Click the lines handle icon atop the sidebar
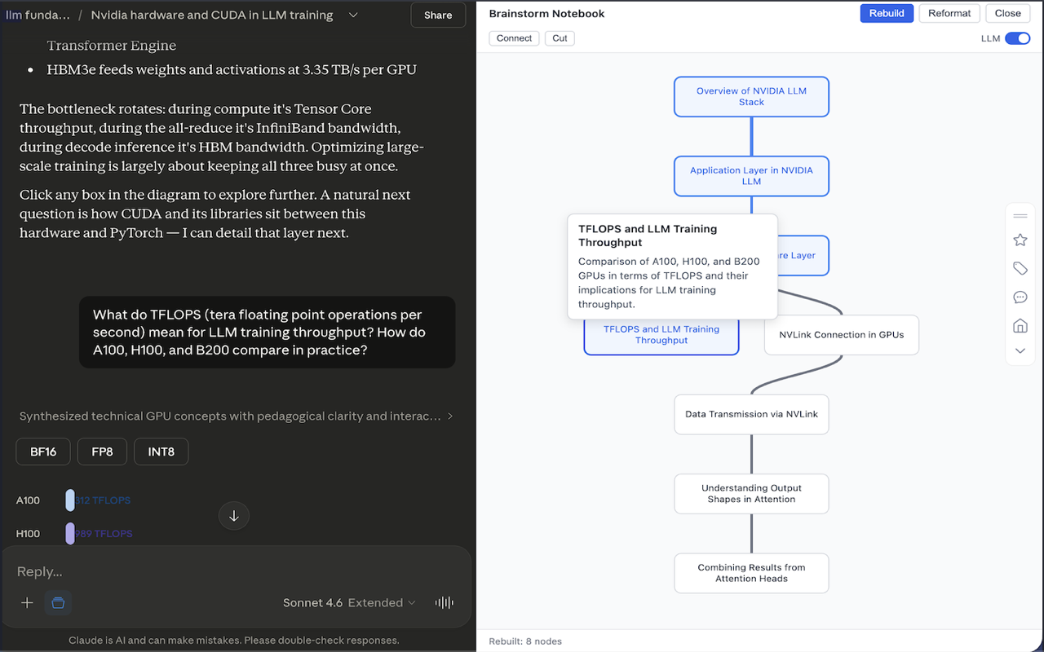This screenshot has width=1044, height=652. click(1020, 216)
